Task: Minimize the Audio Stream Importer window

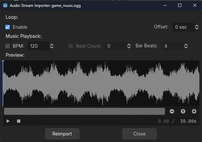Action: tap(165, 5)
